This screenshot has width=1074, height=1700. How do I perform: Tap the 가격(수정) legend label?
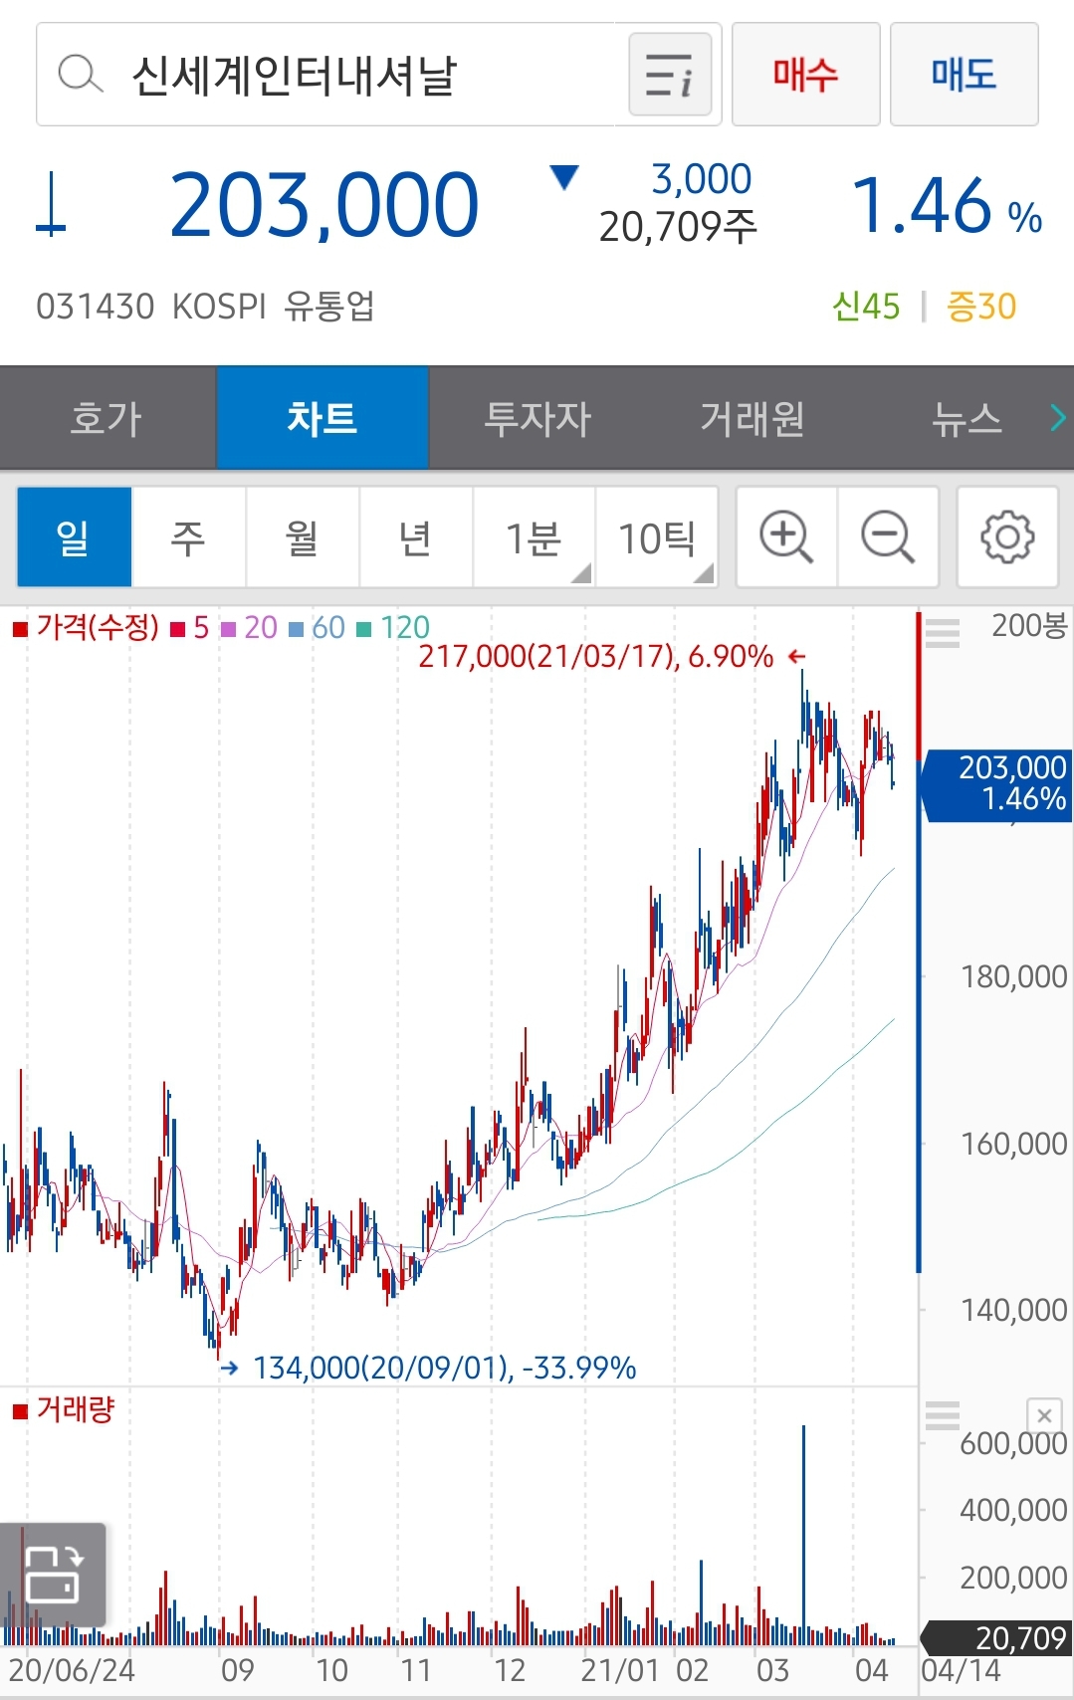[87, 627]
